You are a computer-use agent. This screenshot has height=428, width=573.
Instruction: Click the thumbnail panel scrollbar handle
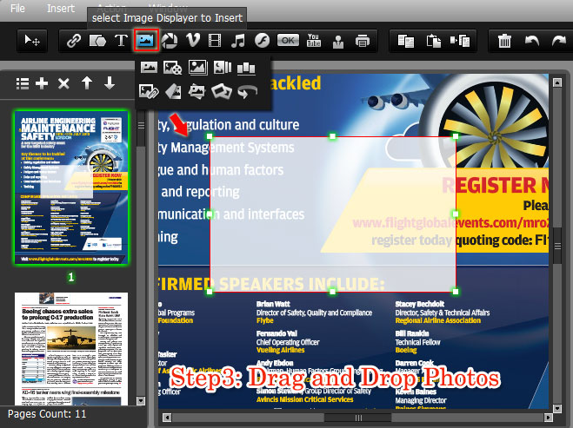coord(141,126)
